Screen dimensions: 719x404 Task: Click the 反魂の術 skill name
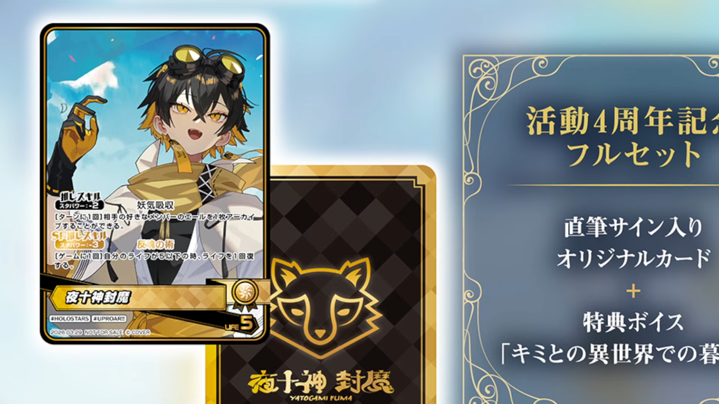coord(155,244)
